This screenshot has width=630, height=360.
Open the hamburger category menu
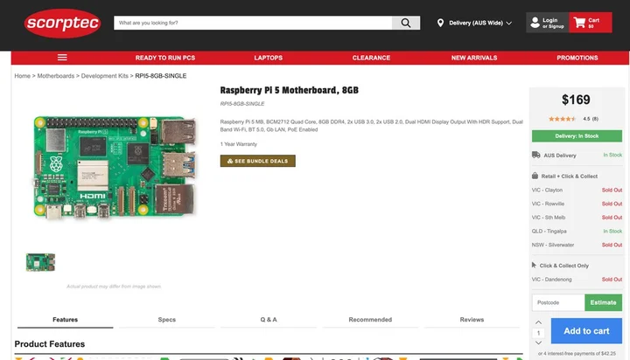coord(62,58)
